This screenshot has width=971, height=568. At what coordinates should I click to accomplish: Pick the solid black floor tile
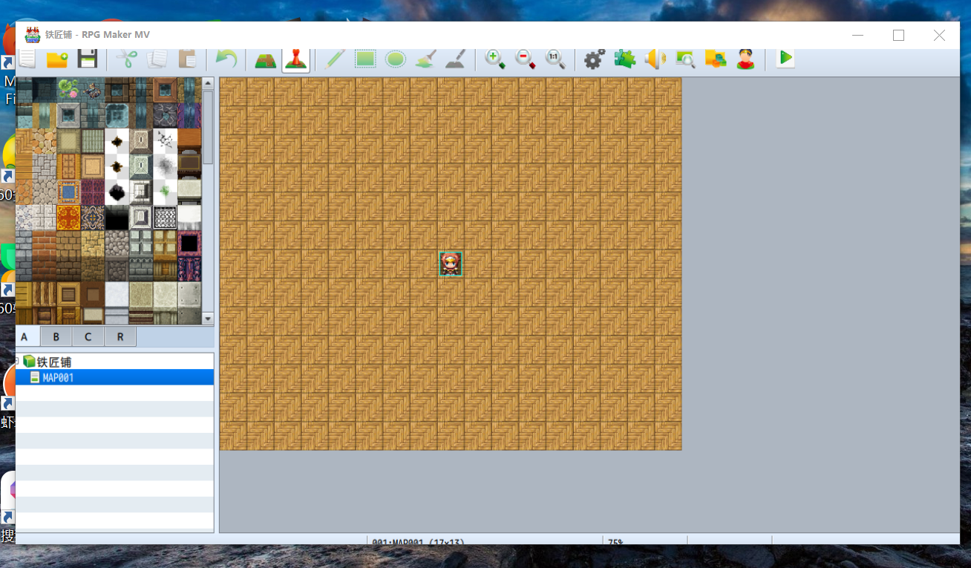(x=117, y=218)
